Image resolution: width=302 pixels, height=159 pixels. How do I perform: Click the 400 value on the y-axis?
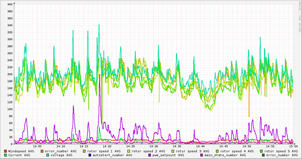(x=10, y=4)
